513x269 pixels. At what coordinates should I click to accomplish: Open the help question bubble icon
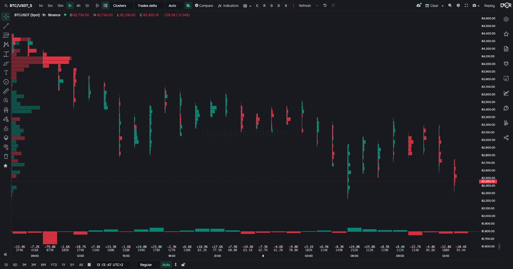tap(506, 108)
